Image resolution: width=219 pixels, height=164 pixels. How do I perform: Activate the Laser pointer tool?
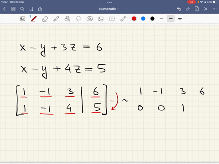pos(123,19)
